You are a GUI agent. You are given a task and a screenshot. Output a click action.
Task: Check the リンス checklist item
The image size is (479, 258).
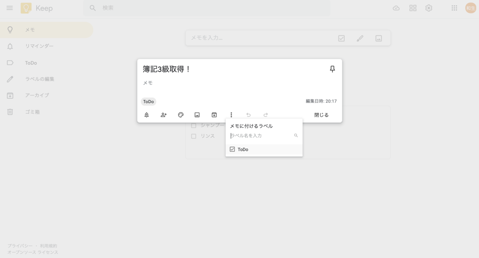(194, 136)
